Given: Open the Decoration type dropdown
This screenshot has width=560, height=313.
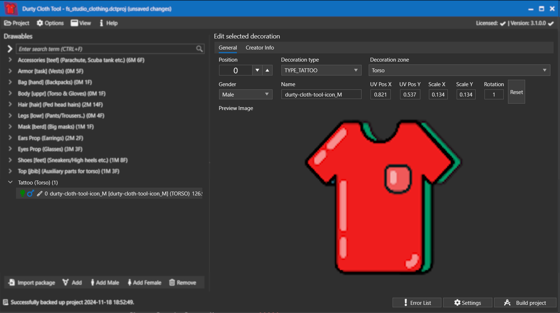Looking at the screenshot, I should [321, 70].
